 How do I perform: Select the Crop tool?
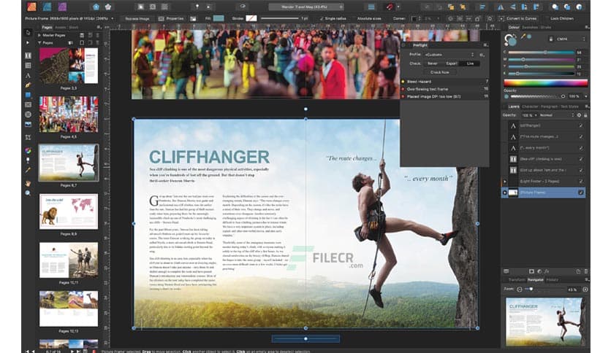click(28, 137)
